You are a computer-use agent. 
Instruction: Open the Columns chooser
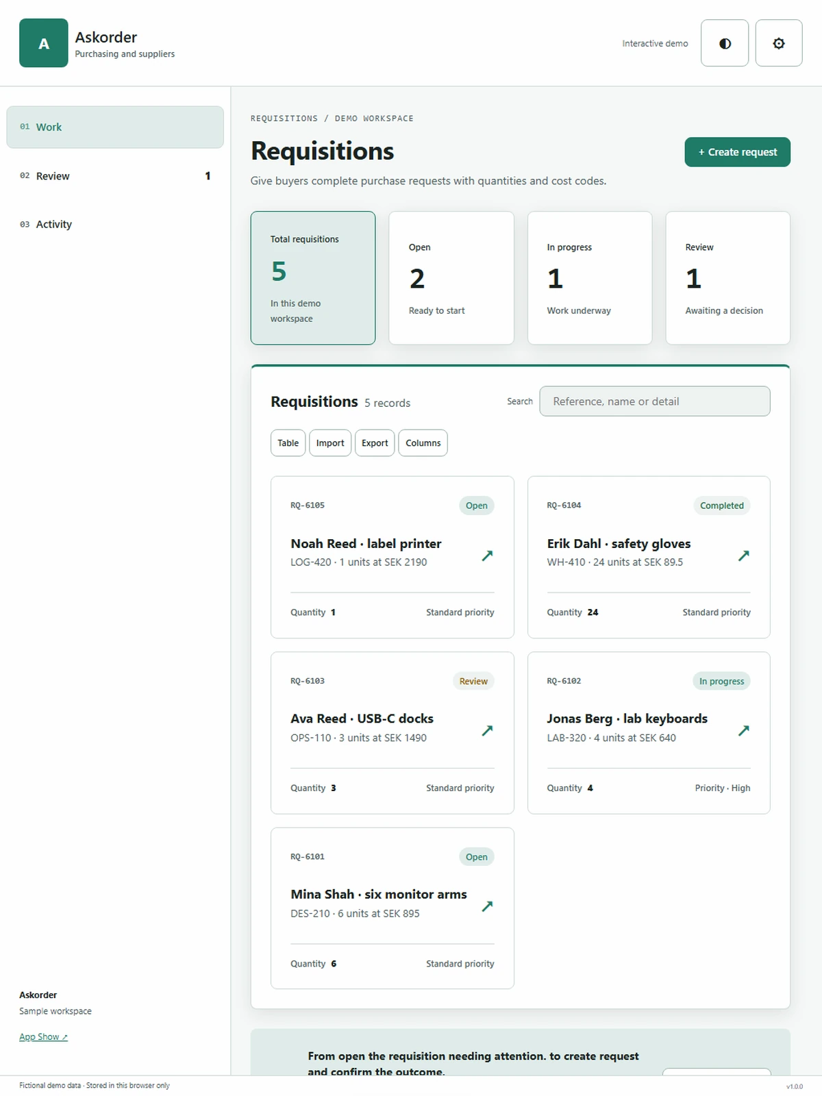pos(423,443)
